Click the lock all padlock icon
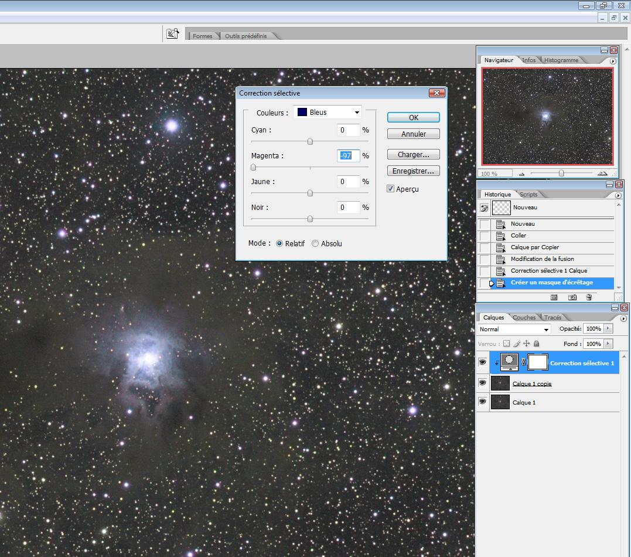Image resolution: width=631 pixels, height=557 pixels. pyautogui.click(x=536, y=344)
